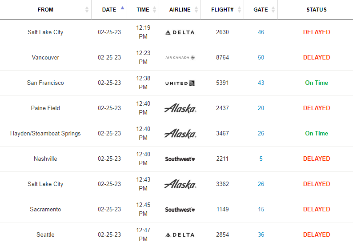
Task: Click the Delta logo for flight 2630
Action: pyautogui.click(x=180, y=32)
